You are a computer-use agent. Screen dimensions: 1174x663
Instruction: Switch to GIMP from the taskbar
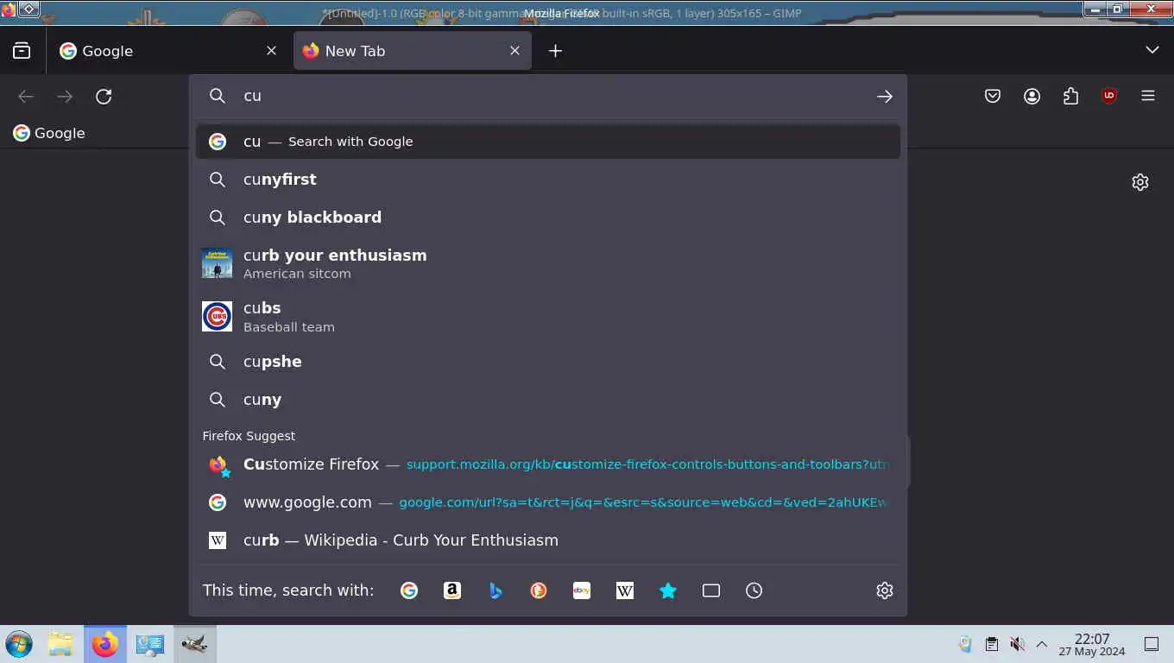(195, 644)
